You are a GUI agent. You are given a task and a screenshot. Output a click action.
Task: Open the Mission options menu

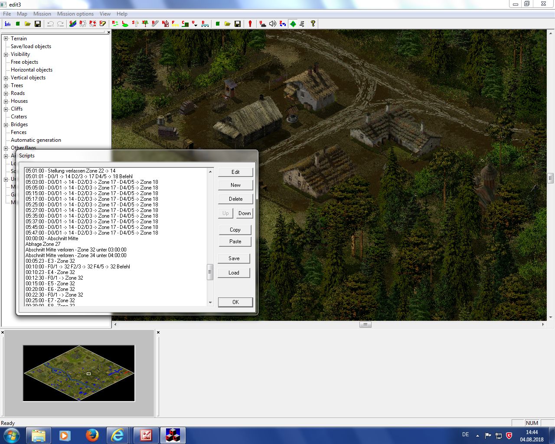tap(75, 14)
